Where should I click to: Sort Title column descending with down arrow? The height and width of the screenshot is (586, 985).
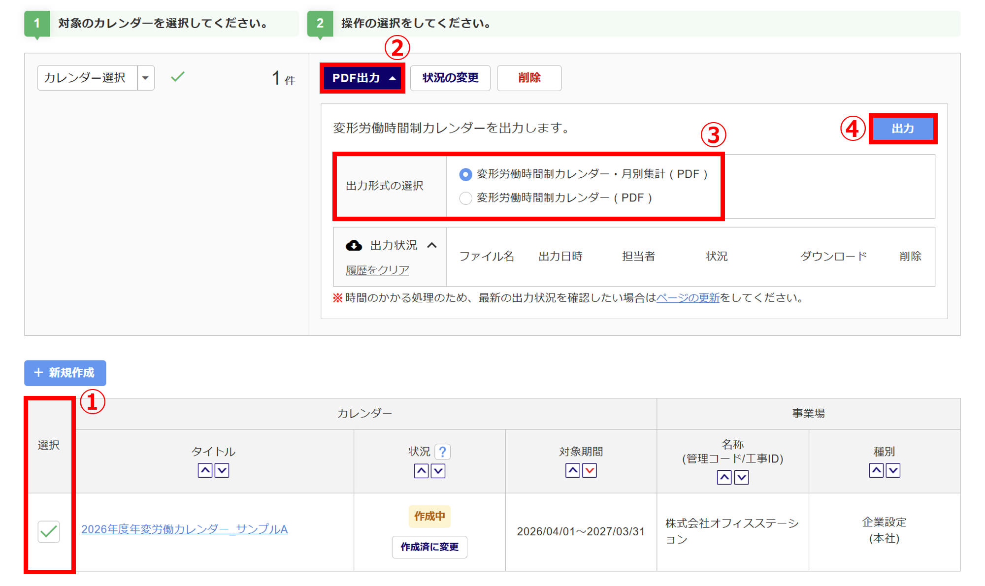point(222,470)
